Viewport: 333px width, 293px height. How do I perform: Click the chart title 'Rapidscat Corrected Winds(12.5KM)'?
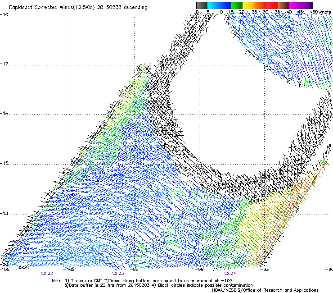pos(52,8)
